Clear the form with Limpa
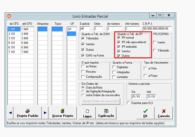Screen dimensions: 195x137 pos(87,113)
